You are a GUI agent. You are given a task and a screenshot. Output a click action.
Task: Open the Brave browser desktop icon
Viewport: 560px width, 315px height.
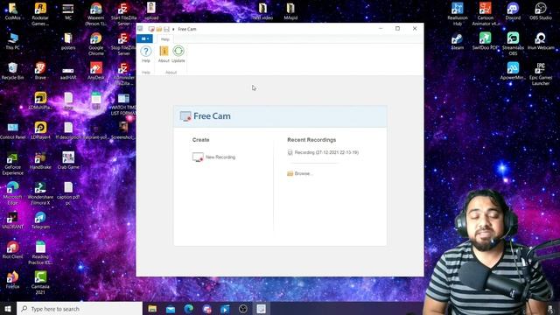click(40, 71)
